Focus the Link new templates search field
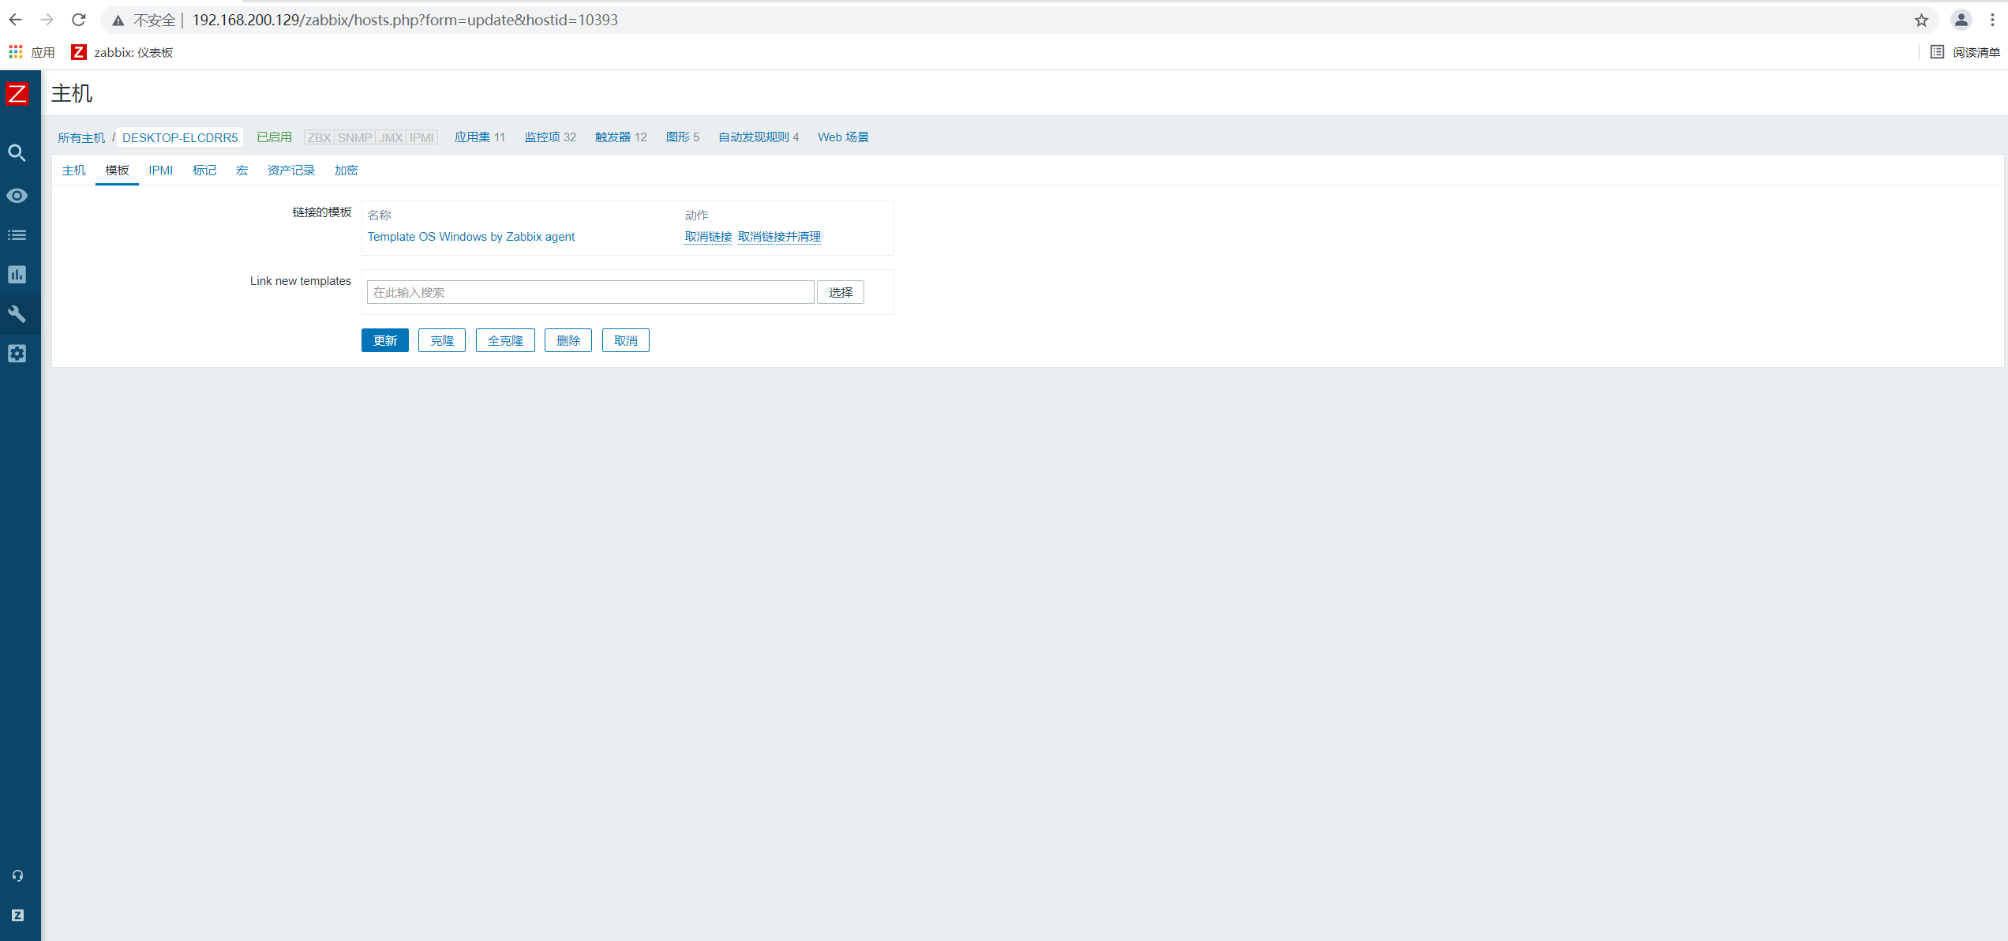2008x941 pixels. [x=590, y=292]
